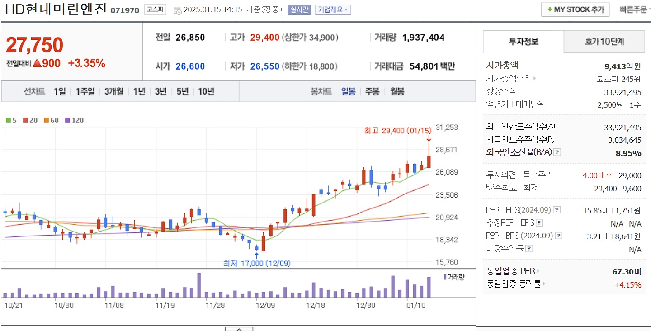
Task: Expand the 빠른주문 dropdown
Action: click(635, 9)
